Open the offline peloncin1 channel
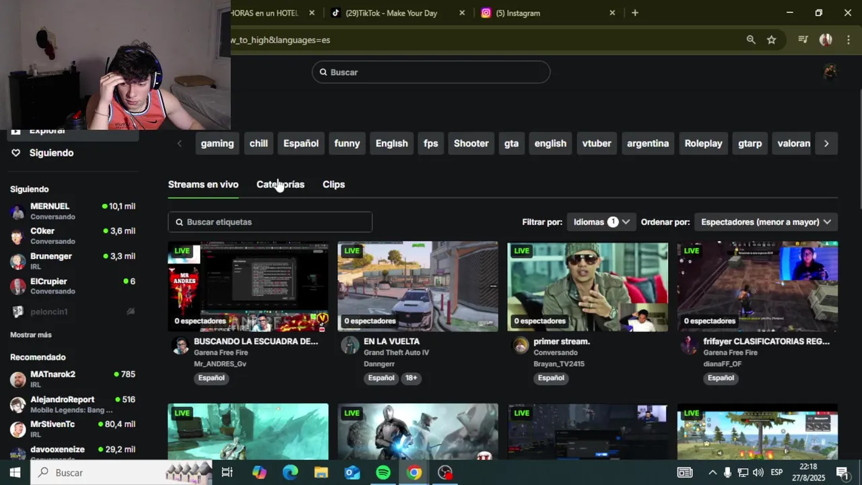Viewport: 862px width, 485px height. 73,312
